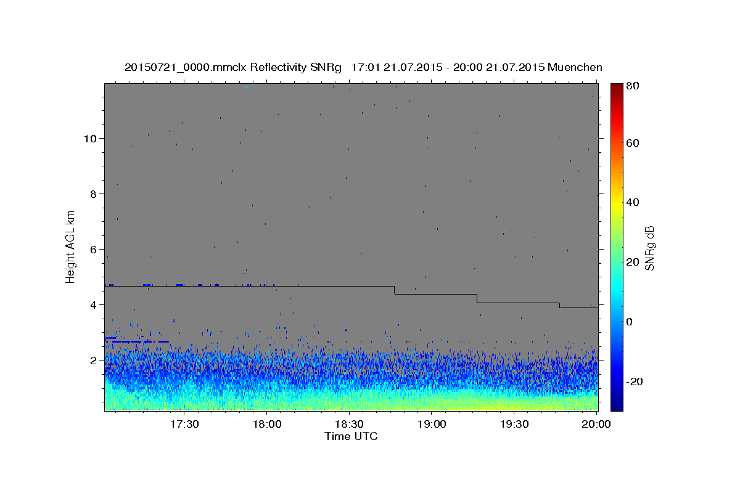Click the 'Height AGL km' axis label
The width and height of the screenshot is (740, 493).
[71, 246]
